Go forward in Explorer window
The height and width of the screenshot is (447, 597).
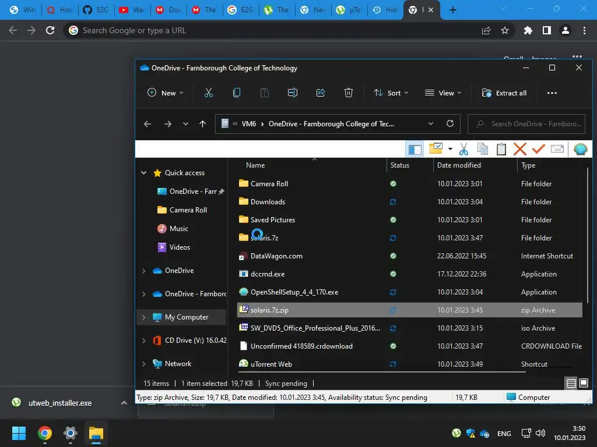[167, 124]
